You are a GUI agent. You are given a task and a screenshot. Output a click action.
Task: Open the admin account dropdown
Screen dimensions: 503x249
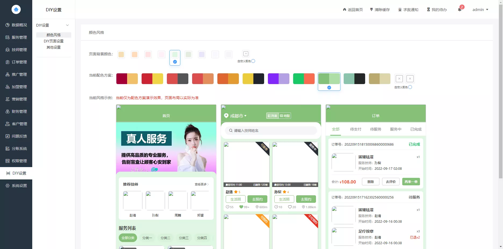480,9
